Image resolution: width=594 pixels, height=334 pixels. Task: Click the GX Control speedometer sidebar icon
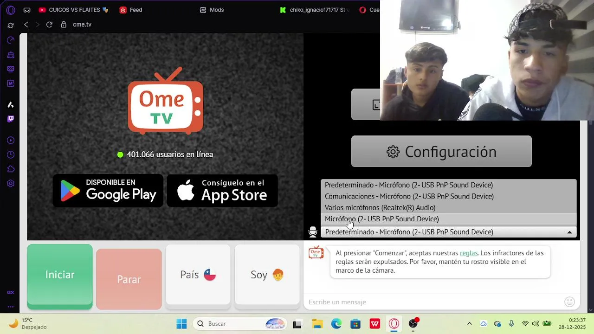pos(11,40)
